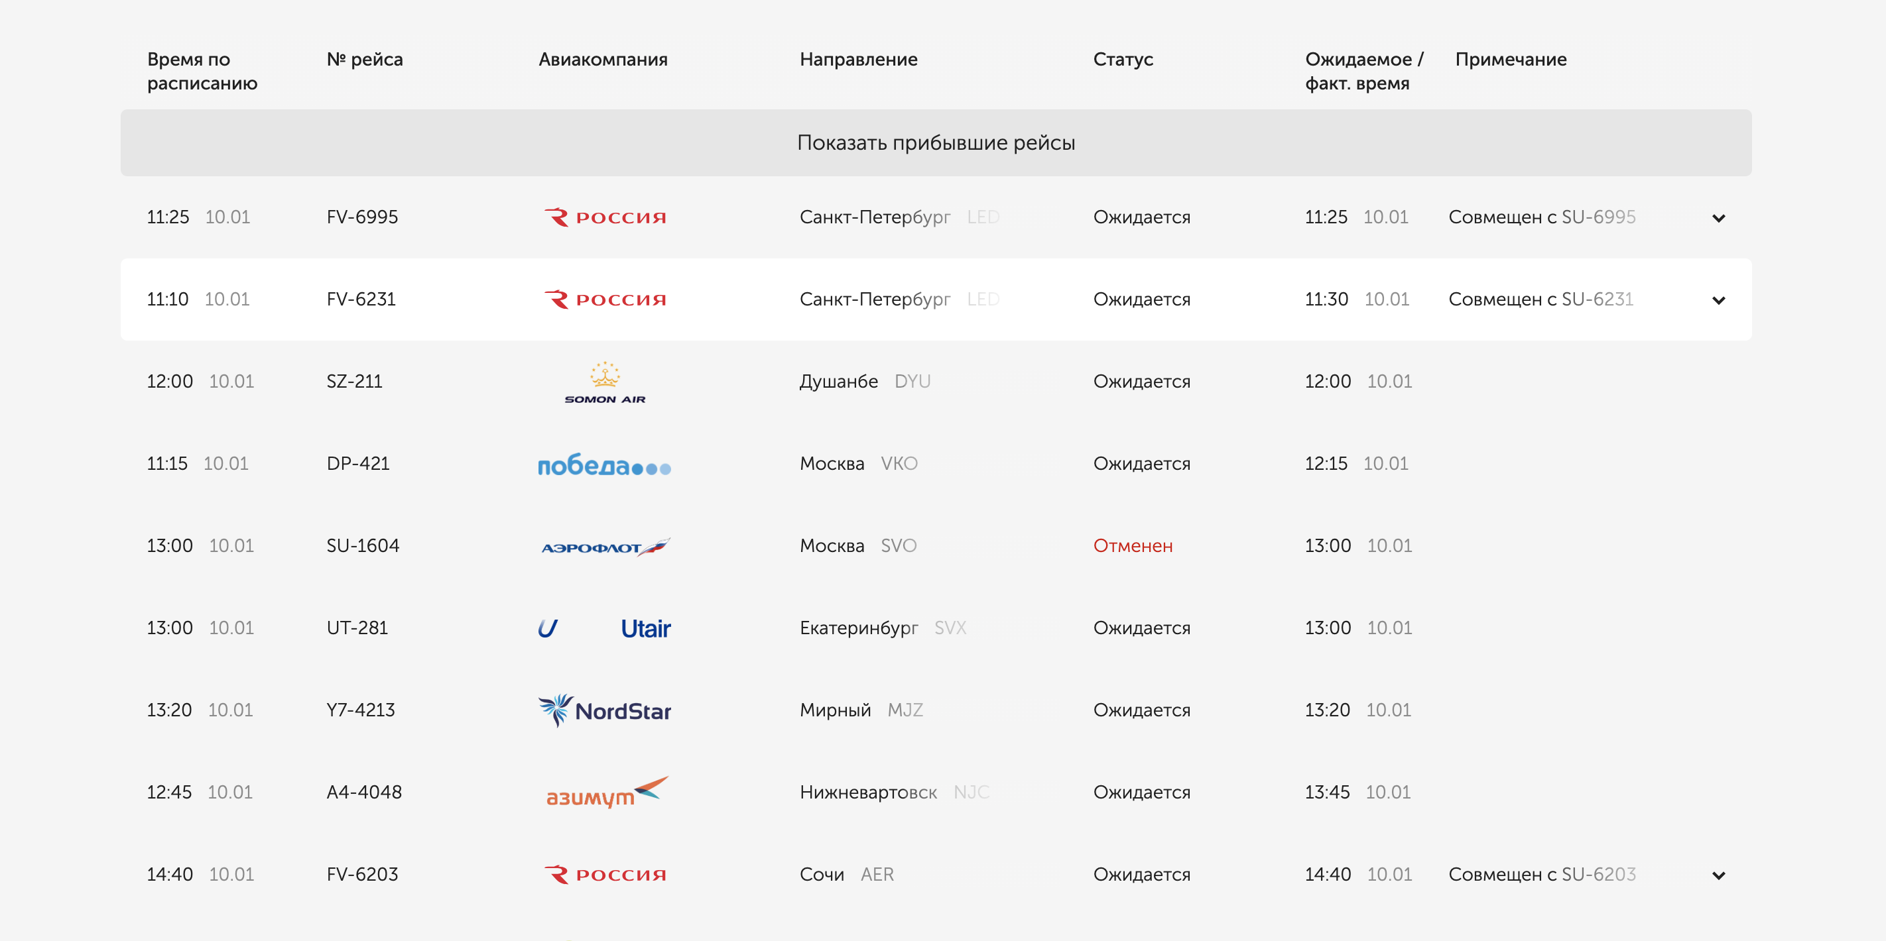Click the Azimut airline logo

coord(605,793)
